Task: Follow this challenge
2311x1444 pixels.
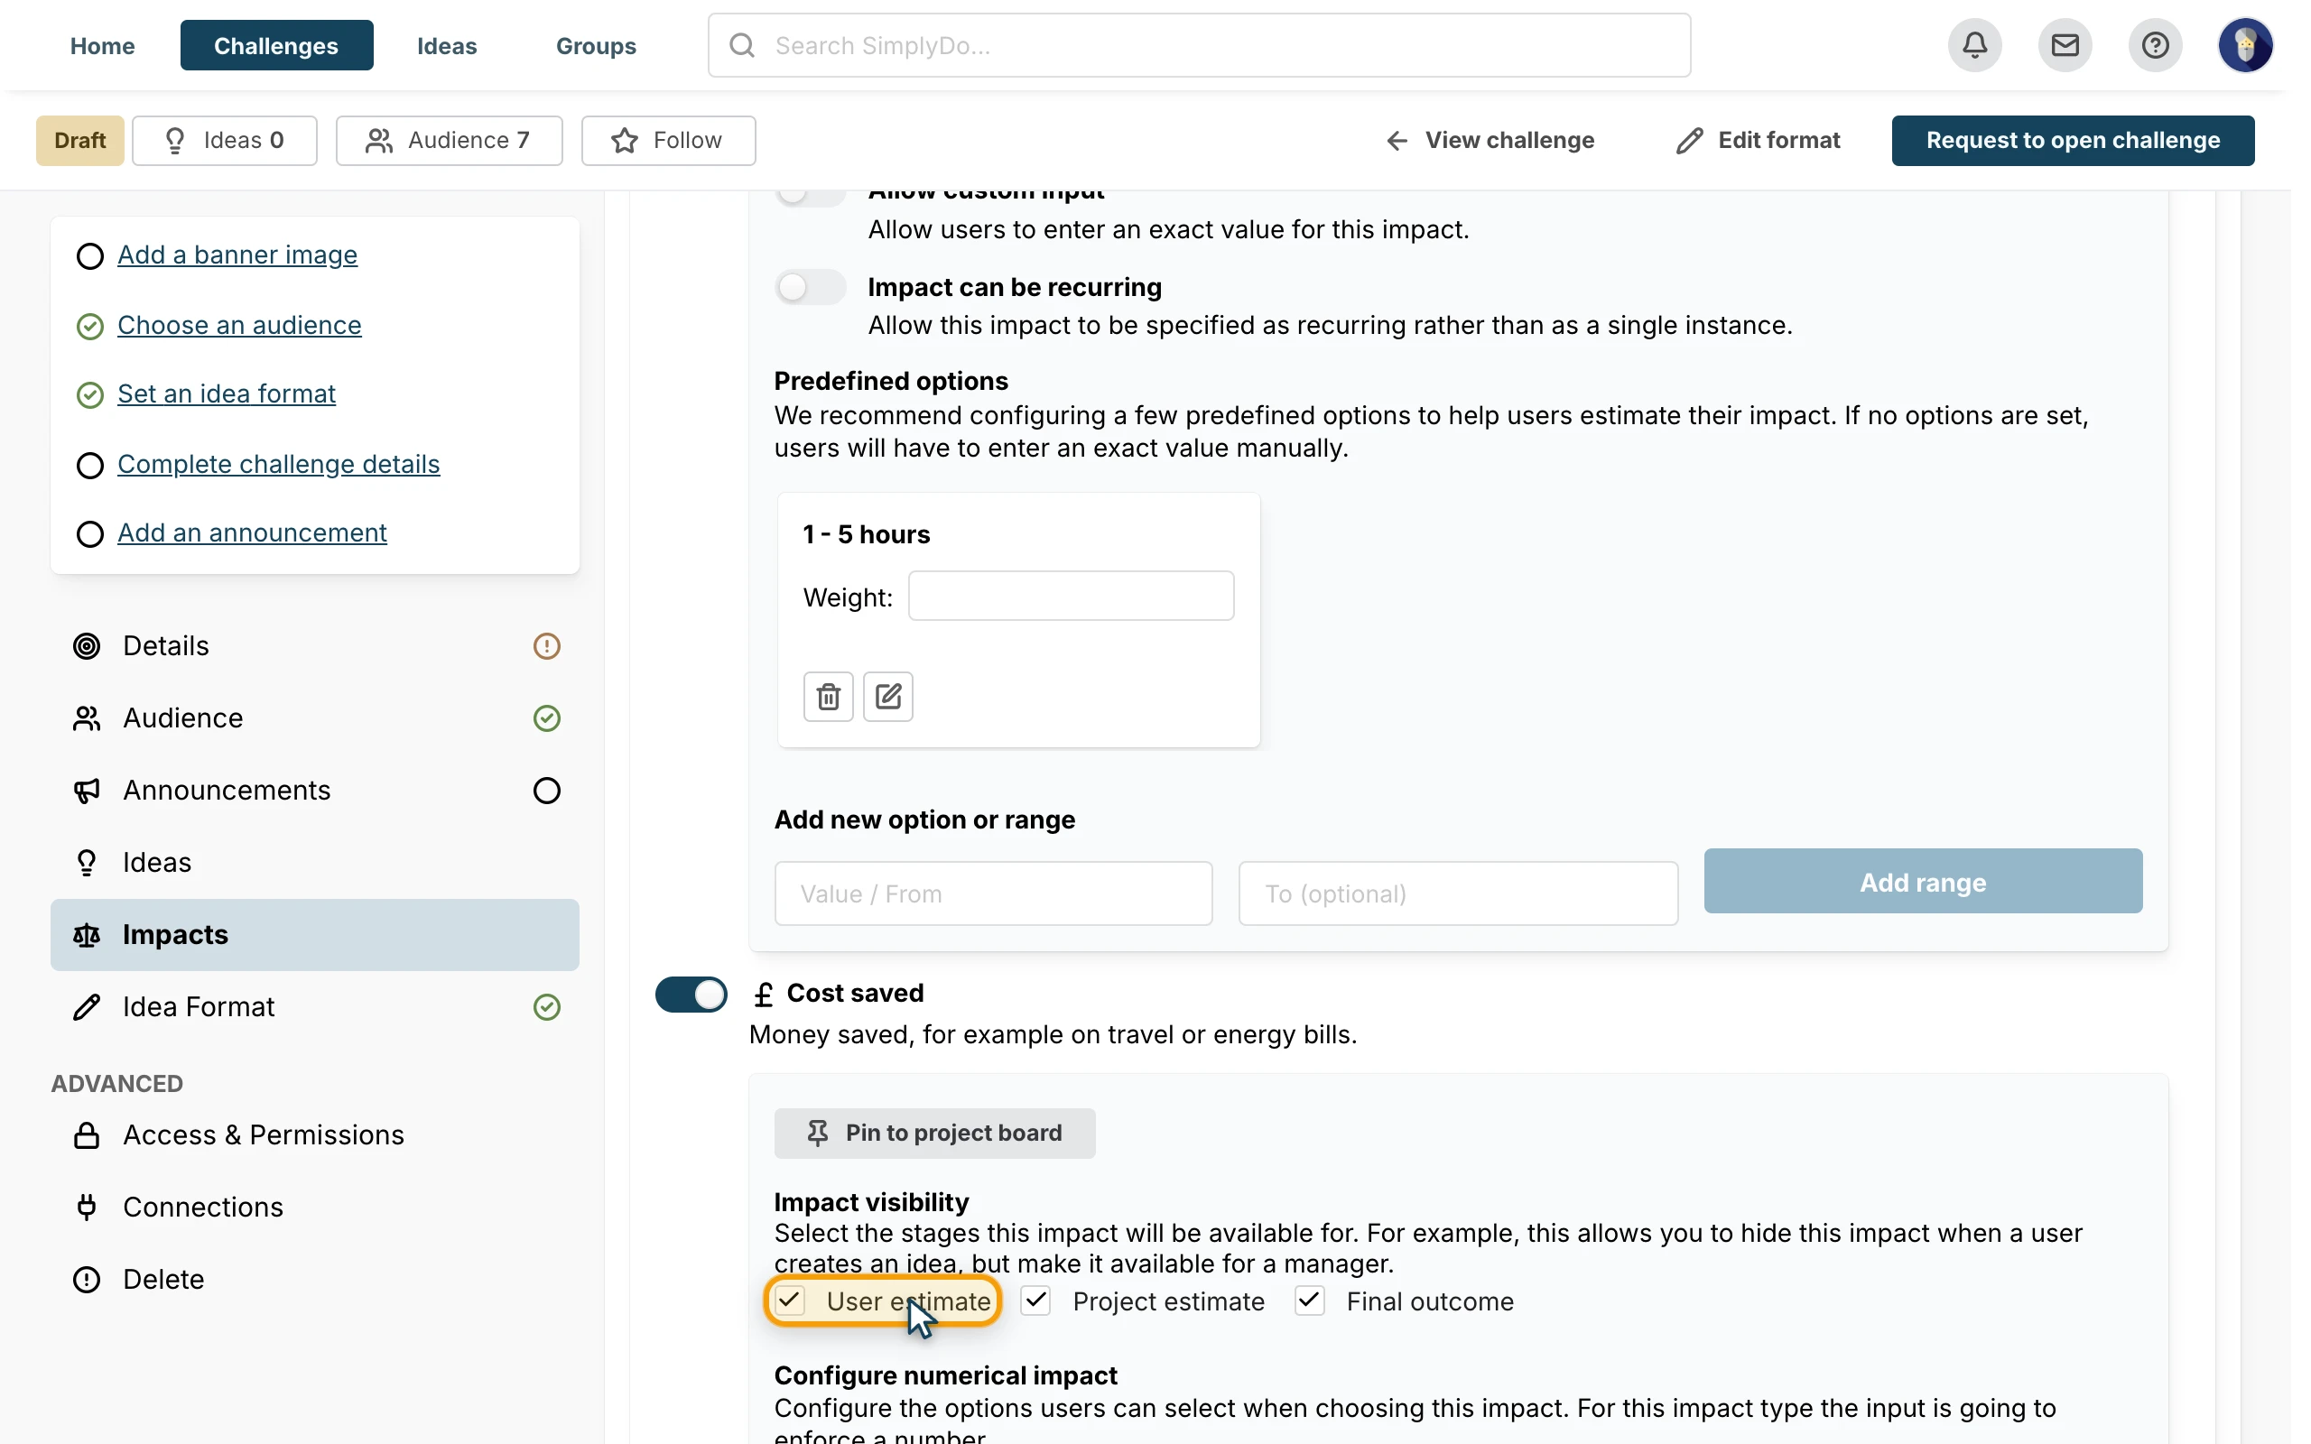Action: (x=668, y=141)
